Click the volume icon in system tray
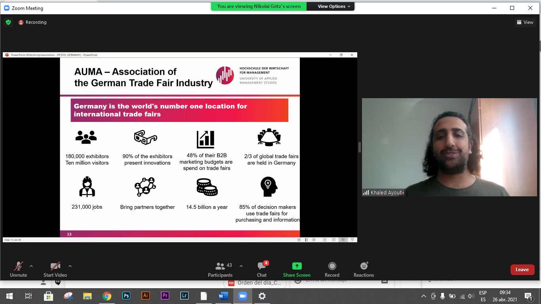This screenshot has width=541, height=304. (x=471, y=296)
